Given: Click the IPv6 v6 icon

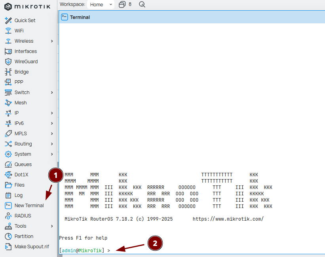Looking at the screenshot, I should (x=8, y=123).
